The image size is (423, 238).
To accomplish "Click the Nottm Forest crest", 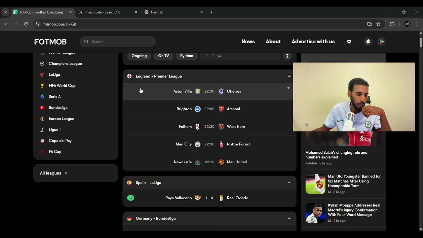I will [221, 144].
